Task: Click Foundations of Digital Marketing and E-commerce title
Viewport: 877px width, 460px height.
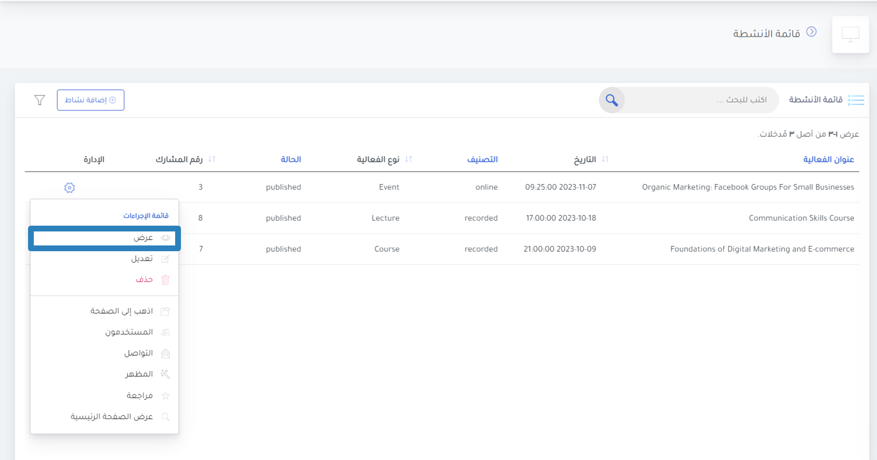Action: pos(762,249)
